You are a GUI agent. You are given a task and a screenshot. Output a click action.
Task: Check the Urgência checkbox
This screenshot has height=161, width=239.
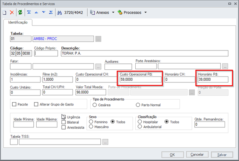pos(64,117)
